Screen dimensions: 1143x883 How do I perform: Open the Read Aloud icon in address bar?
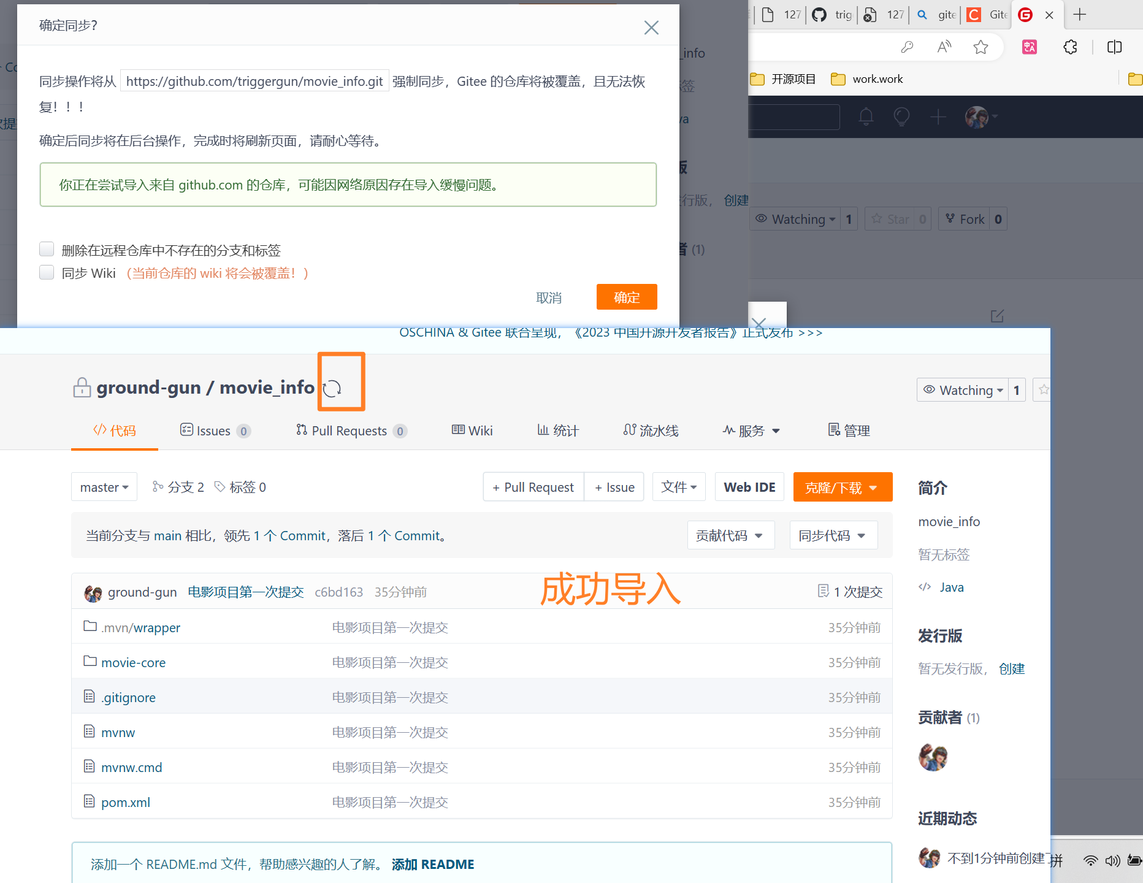pyautogui.click(x=944, y=47)
